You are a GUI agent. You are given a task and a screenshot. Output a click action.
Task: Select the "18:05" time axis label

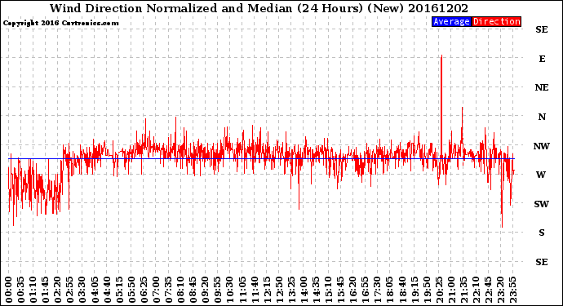click(390, 290)
